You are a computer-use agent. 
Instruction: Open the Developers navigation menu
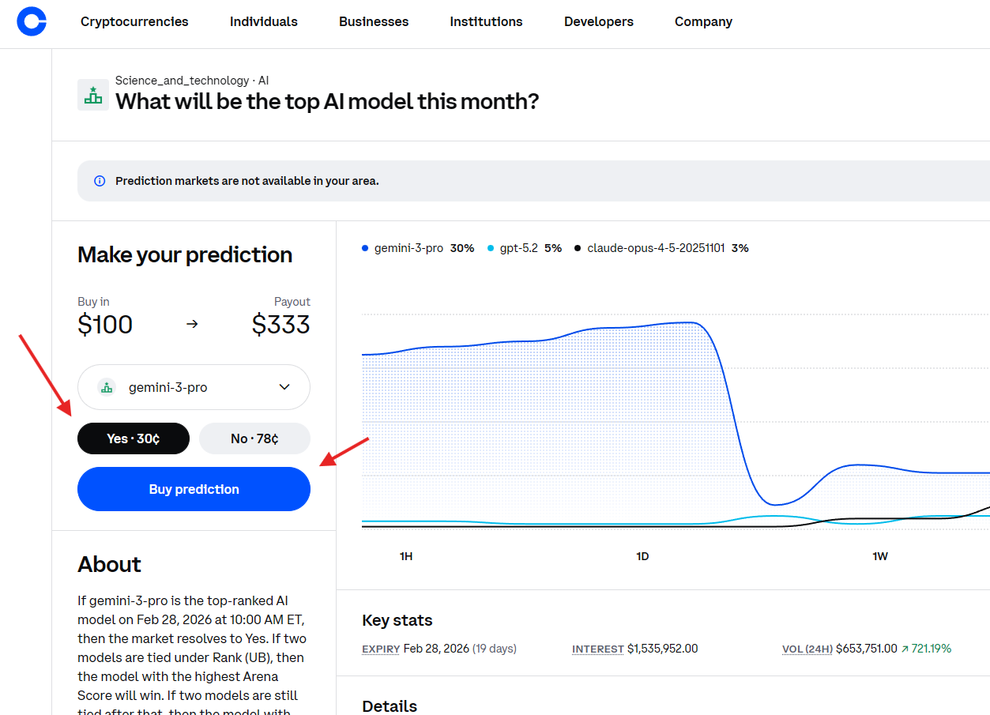598,22
